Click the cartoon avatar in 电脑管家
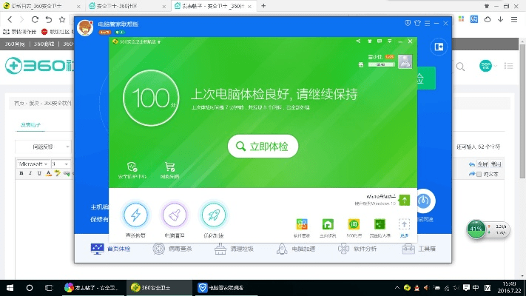This screenshot has width=526, height=296. (x=85, y=27)
